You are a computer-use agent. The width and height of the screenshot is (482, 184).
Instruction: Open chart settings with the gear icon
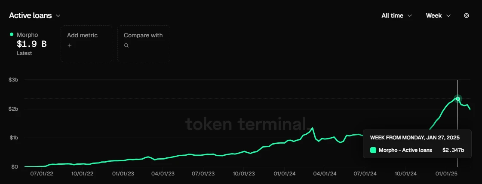(467, 15)
